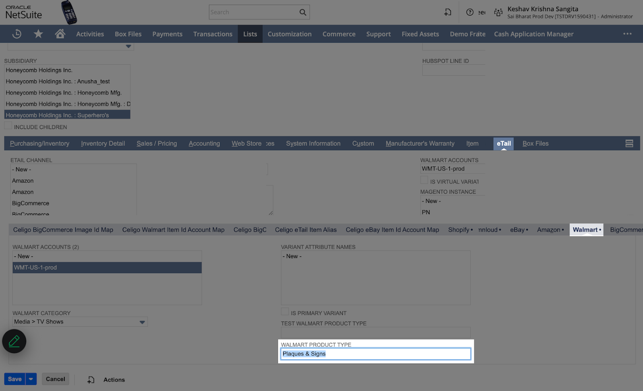Select the eTail tab

pos(504,143)
